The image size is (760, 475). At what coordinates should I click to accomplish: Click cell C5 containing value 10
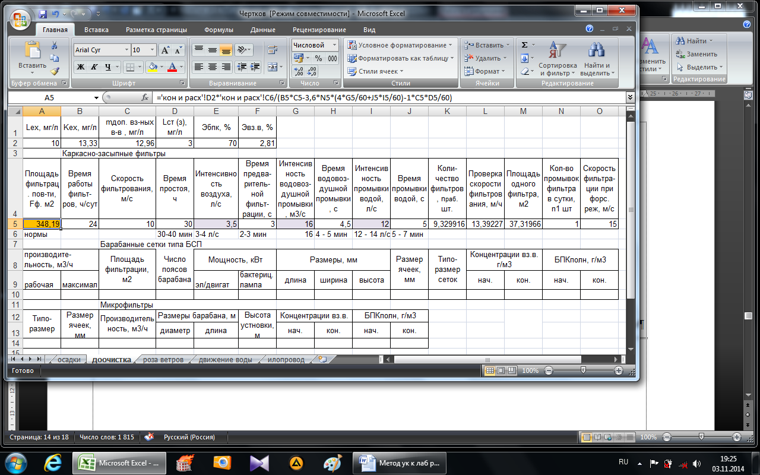(x=127, y=224)
